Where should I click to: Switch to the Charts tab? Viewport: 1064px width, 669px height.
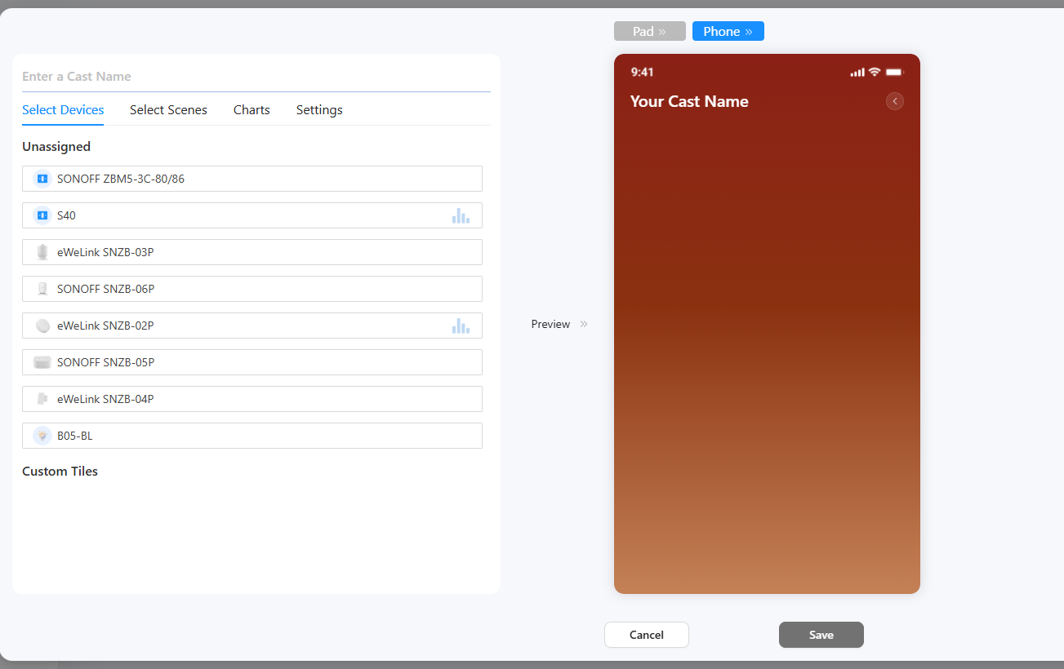tap(252, 110)
